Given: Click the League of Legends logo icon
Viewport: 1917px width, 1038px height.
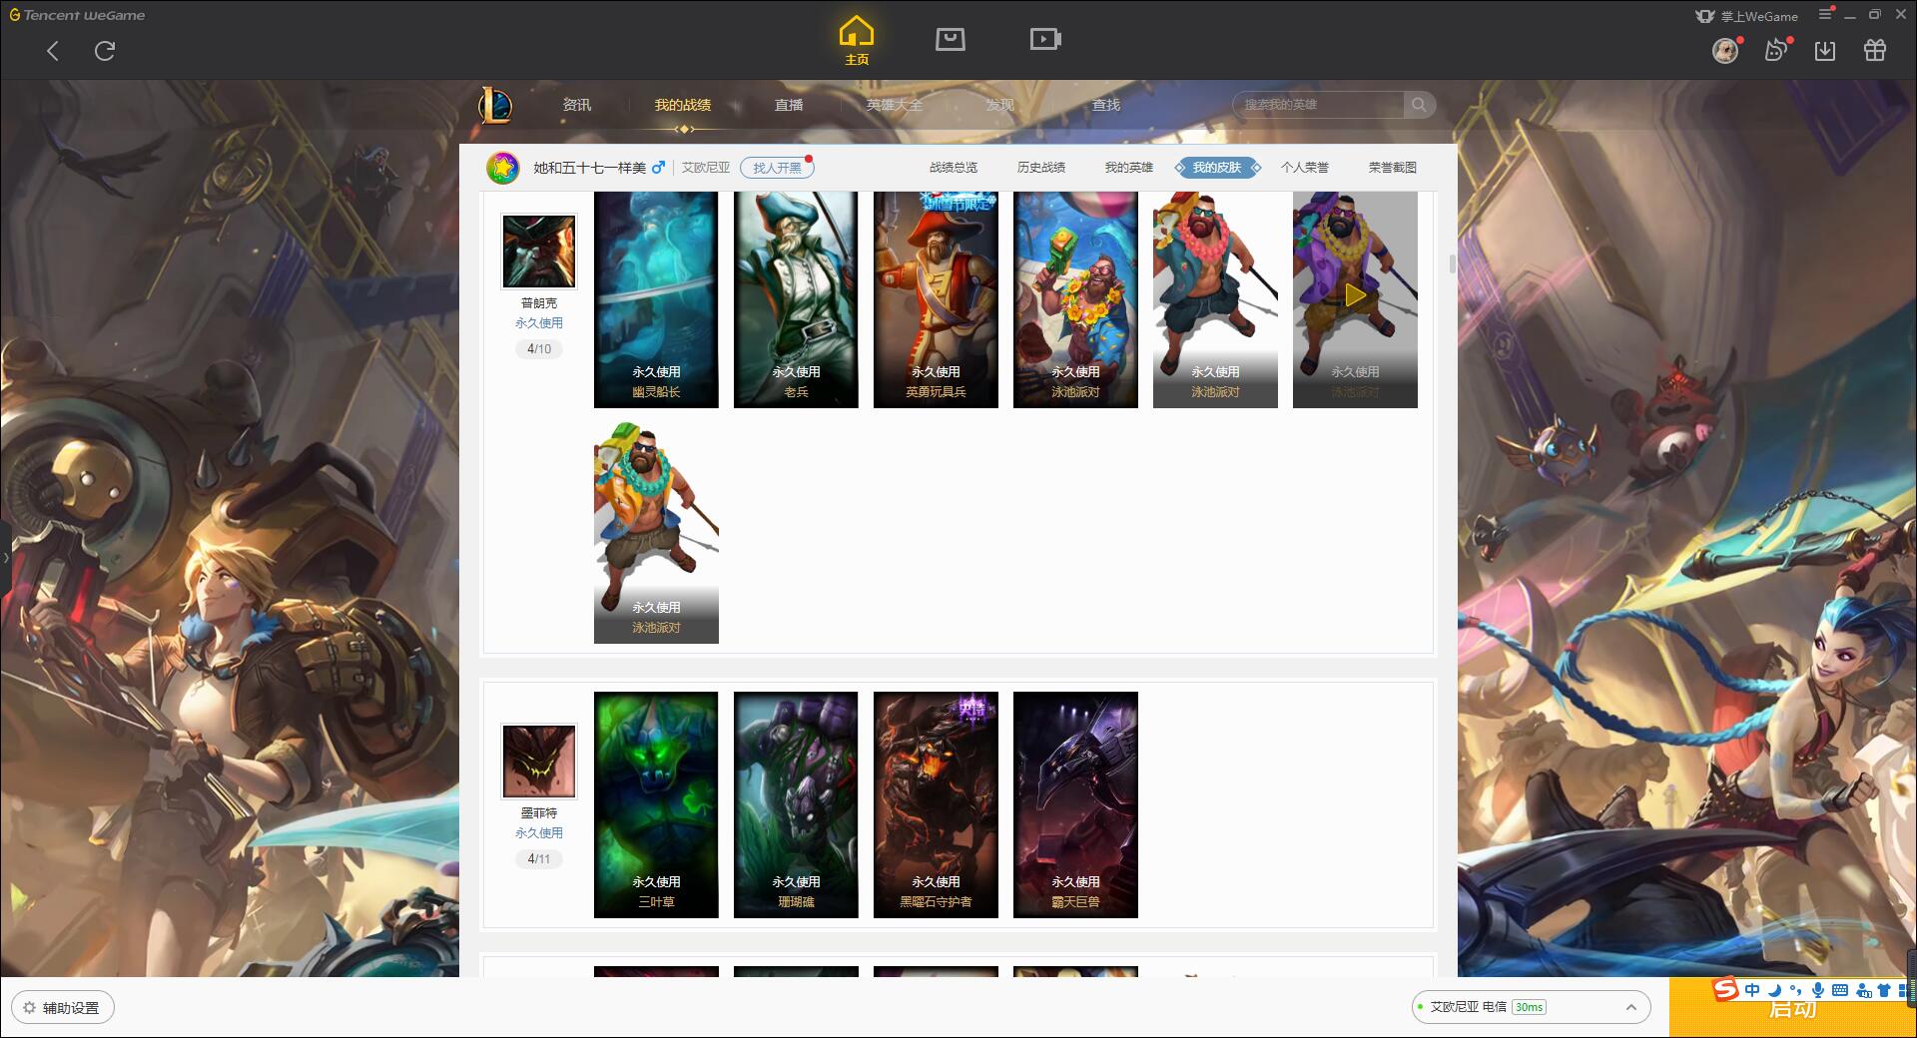Looking at the screenshot, I should point(495,105).
